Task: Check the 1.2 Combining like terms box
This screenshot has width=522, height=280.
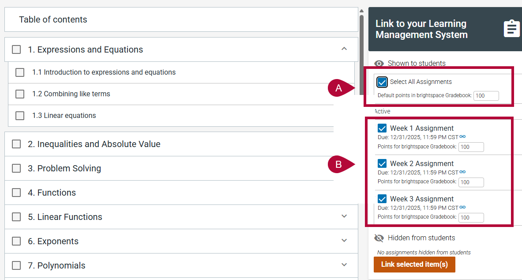Action: [x=20, y=94]
